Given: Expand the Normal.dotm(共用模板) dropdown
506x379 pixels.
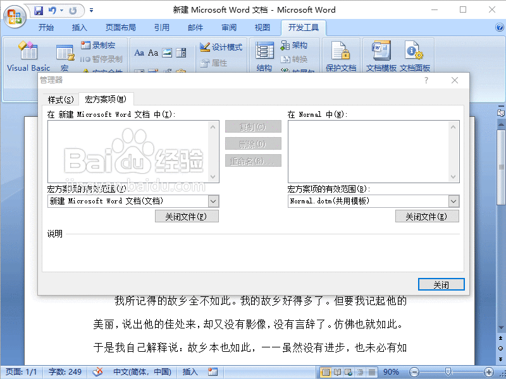Looking at the screenshot, I should point(454,202).
